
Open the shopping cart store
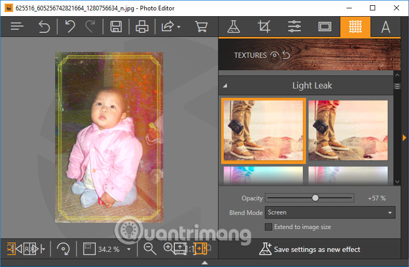click(x=201, y=27)
